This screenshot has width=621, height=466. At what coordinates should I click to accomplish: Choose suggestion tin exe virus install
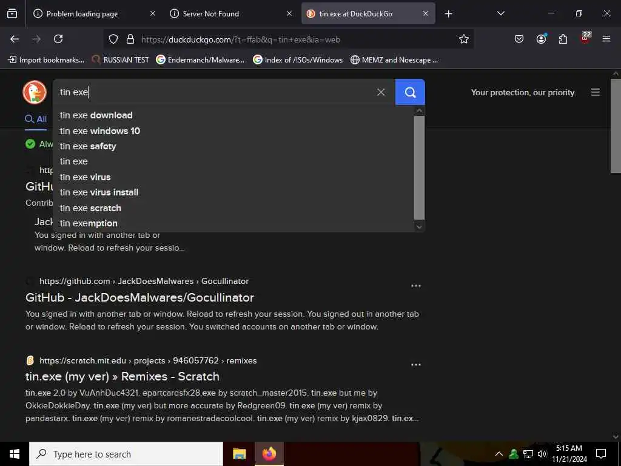[233, 192]
